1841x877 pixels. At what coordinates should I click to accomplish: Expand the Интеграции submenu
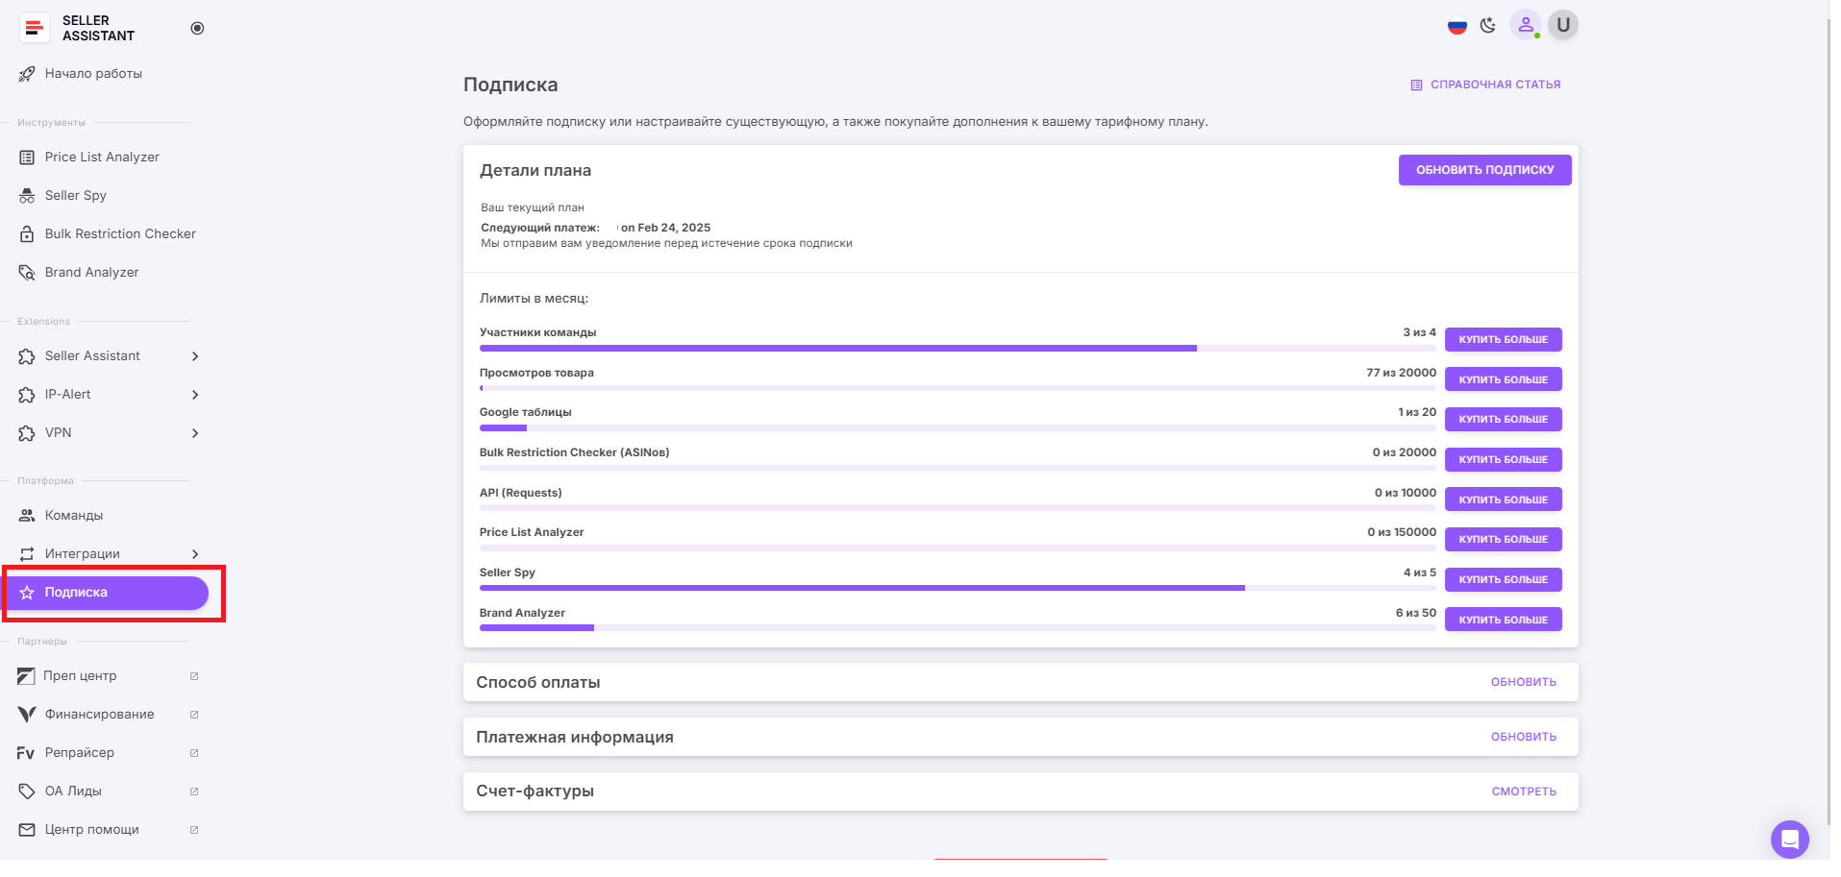pos(195,554)
